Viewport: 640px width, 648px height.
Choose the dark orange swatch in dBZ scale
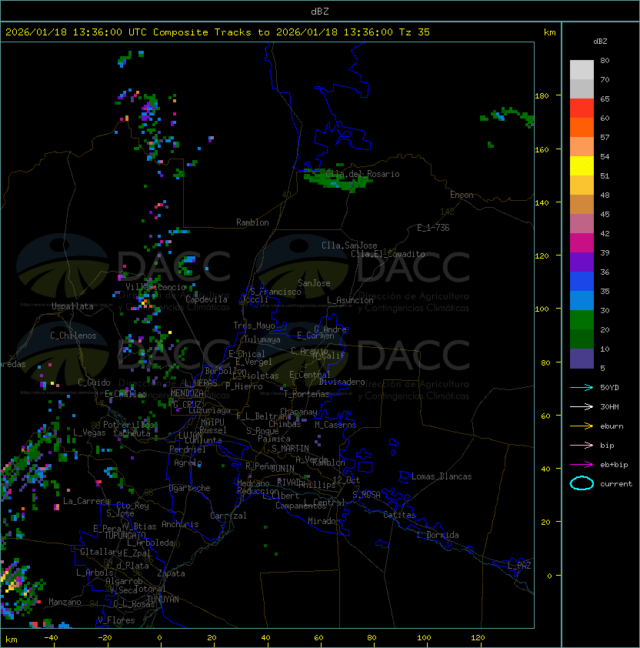pos(582,128)
